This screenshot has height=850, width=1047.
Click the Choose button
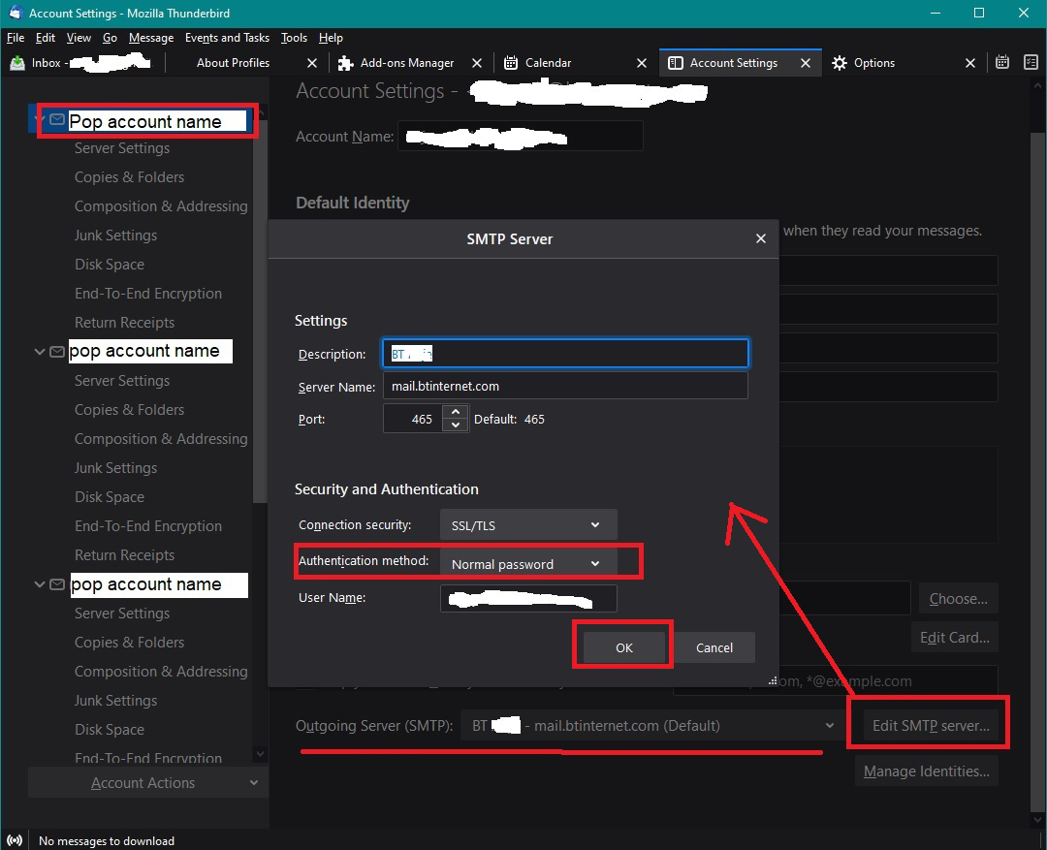958,598
